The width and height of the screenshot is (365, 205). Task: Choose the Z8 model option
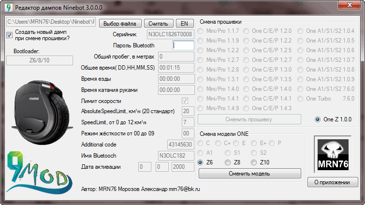click(228, 162)
